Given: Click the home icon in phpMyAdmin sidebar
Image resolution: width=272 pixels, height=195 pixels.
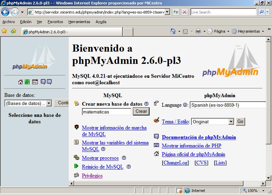Looking at the screenshot, I should tap(20, 82).
